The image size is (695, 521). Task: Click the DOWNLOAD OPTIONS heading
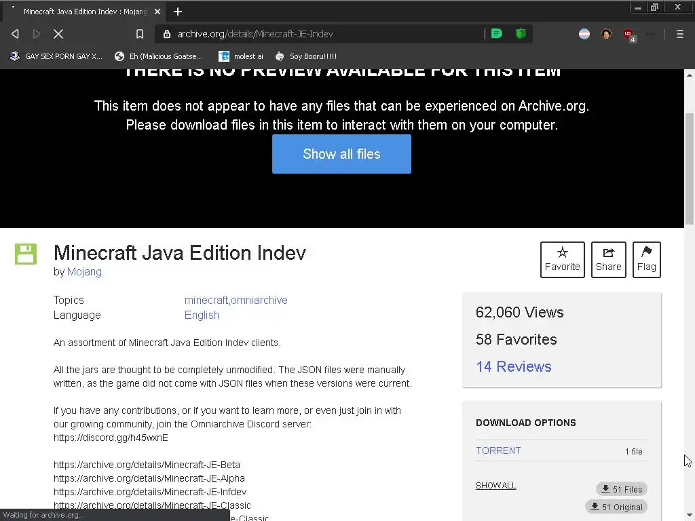[x=526, y=423]
